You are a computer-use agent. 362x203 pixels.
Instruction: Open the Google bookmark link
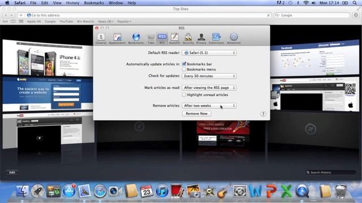50,21
